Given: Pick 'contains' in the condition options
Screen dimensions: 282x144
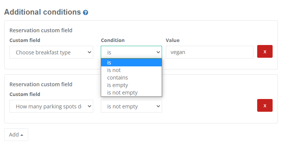Looking at the screenshot, I should point(131,78).
